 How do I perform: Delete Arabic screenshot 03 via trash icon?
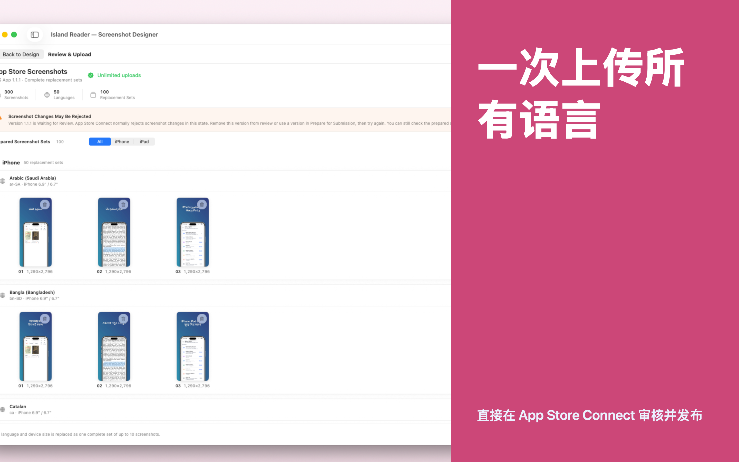click(202, 205)
